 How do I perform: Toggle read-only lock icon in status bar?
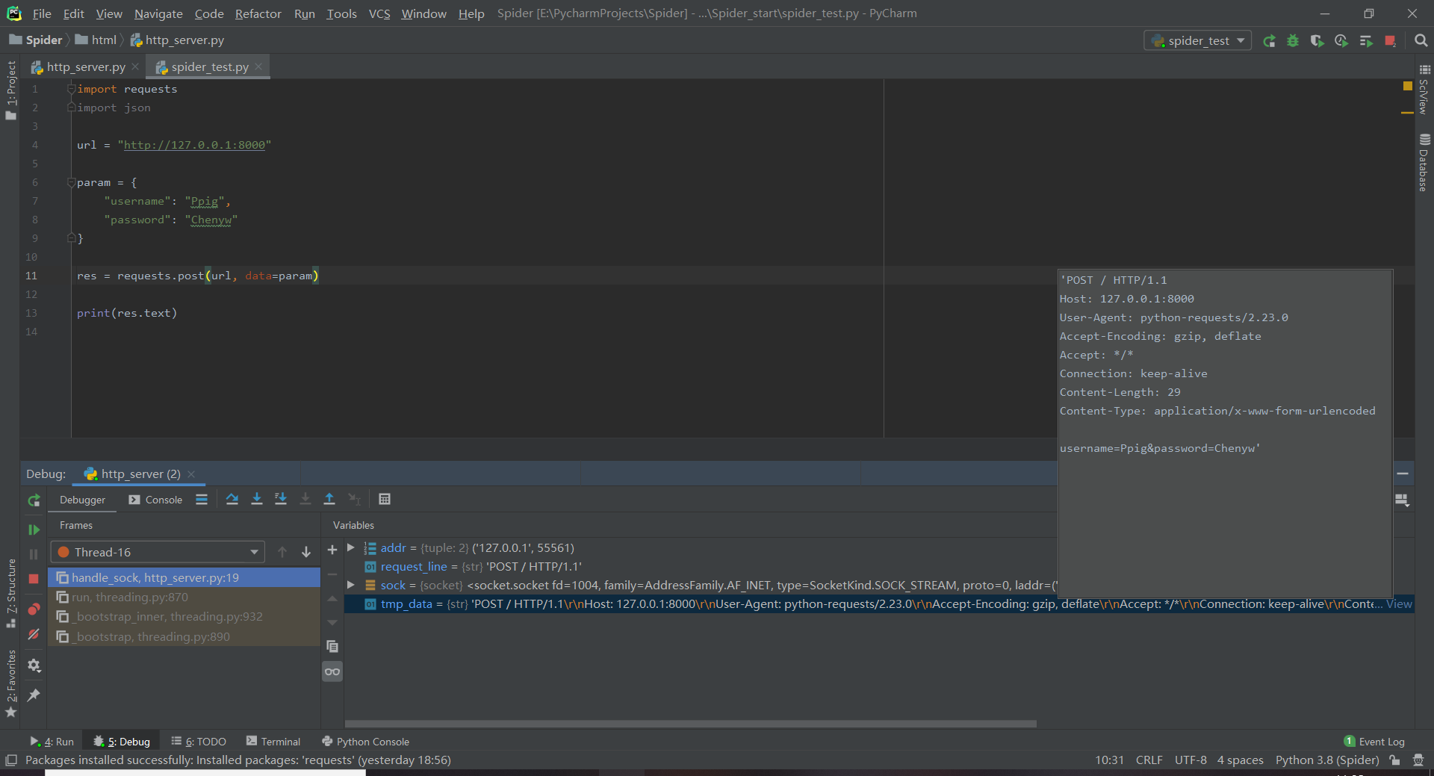pyautogui.click(x=1394, y=760)
